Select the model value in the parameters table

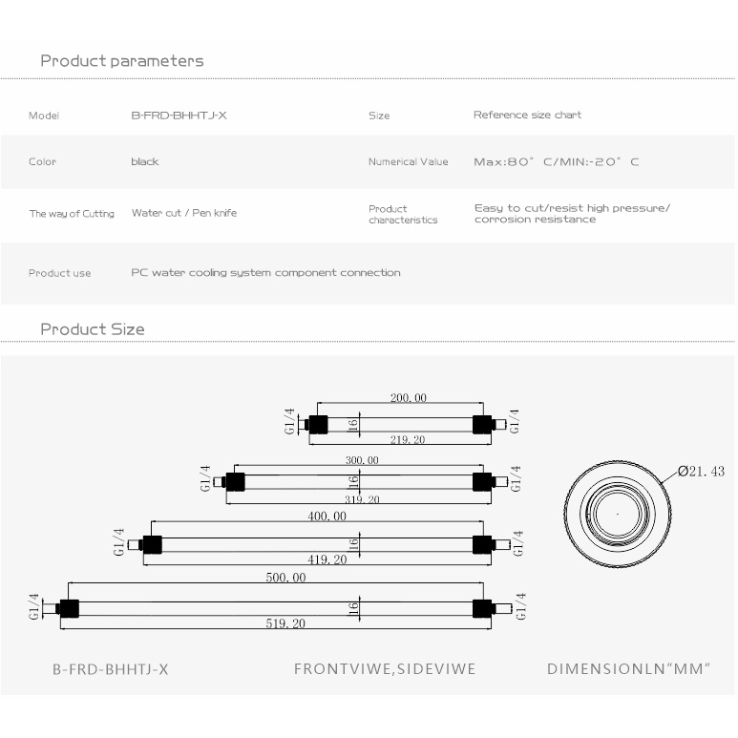(179, 116)
